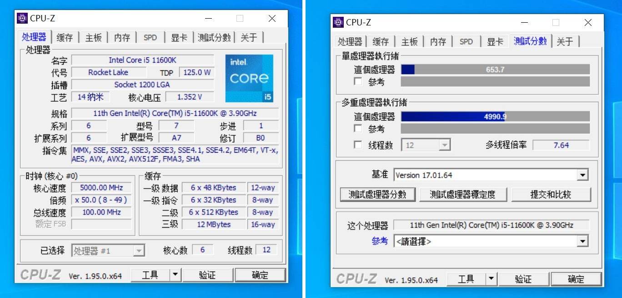This screenshot has width=622, height=298.
Task: Click the 规格 specification field in left window
Action: 175,113
